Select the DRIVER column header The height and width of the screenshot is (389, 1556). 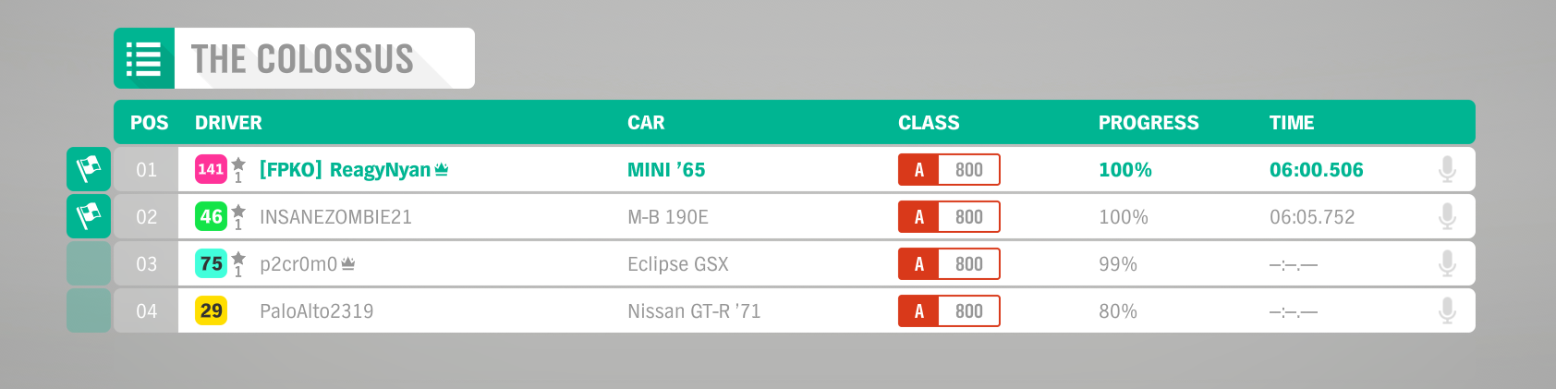point(228,123)
